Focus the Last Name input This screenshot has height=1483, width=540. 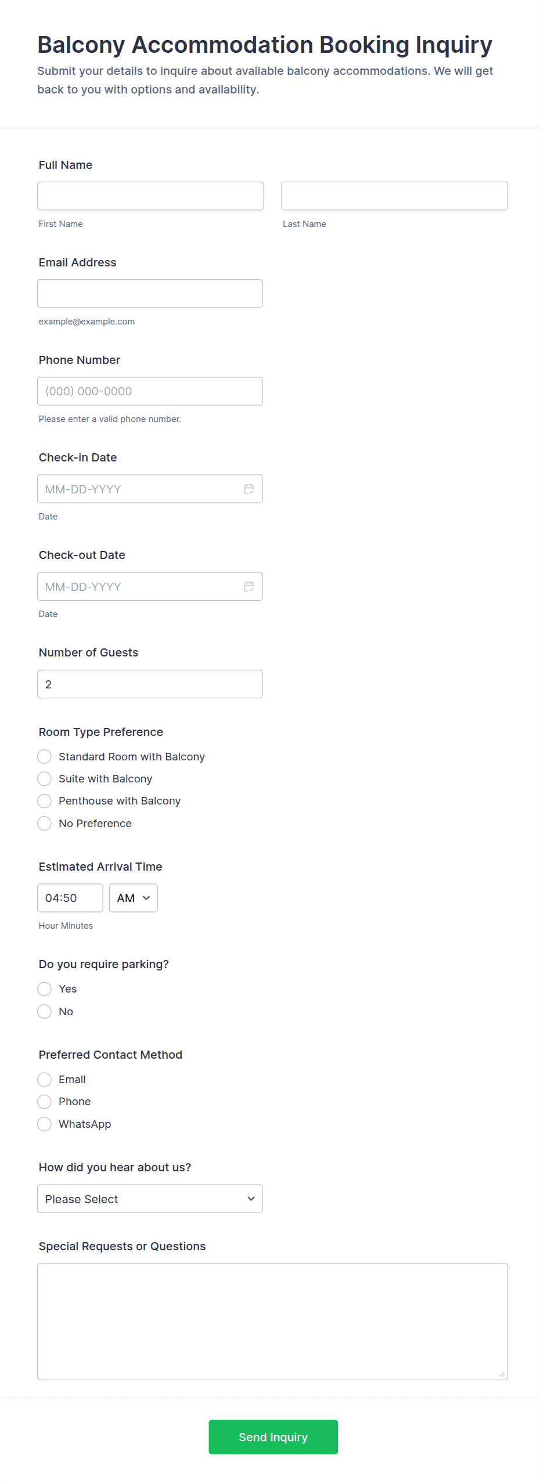tap(394, 196)
